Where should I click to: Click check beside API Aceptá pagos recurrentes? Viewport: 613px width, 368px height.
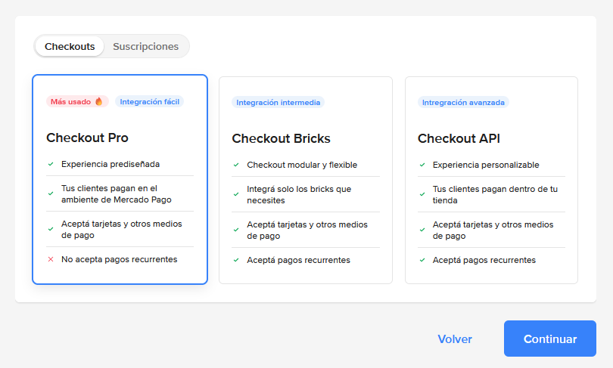(422, 260)
